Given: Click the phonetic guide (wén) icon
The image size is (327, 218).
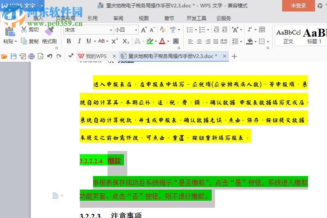Looking at the screenshot, I should pyautogui.click(x=173, y=30).
